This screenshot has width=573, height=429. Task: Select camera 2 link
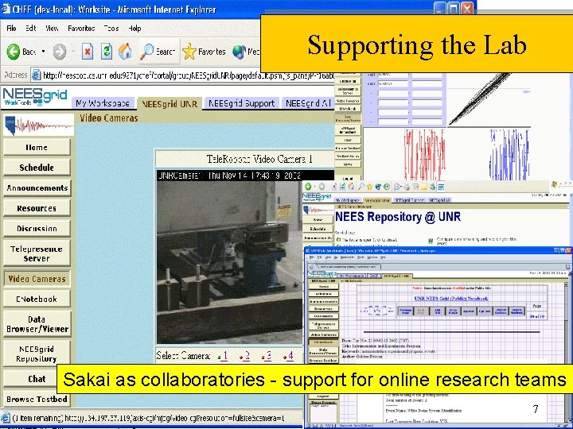(246, 356)
